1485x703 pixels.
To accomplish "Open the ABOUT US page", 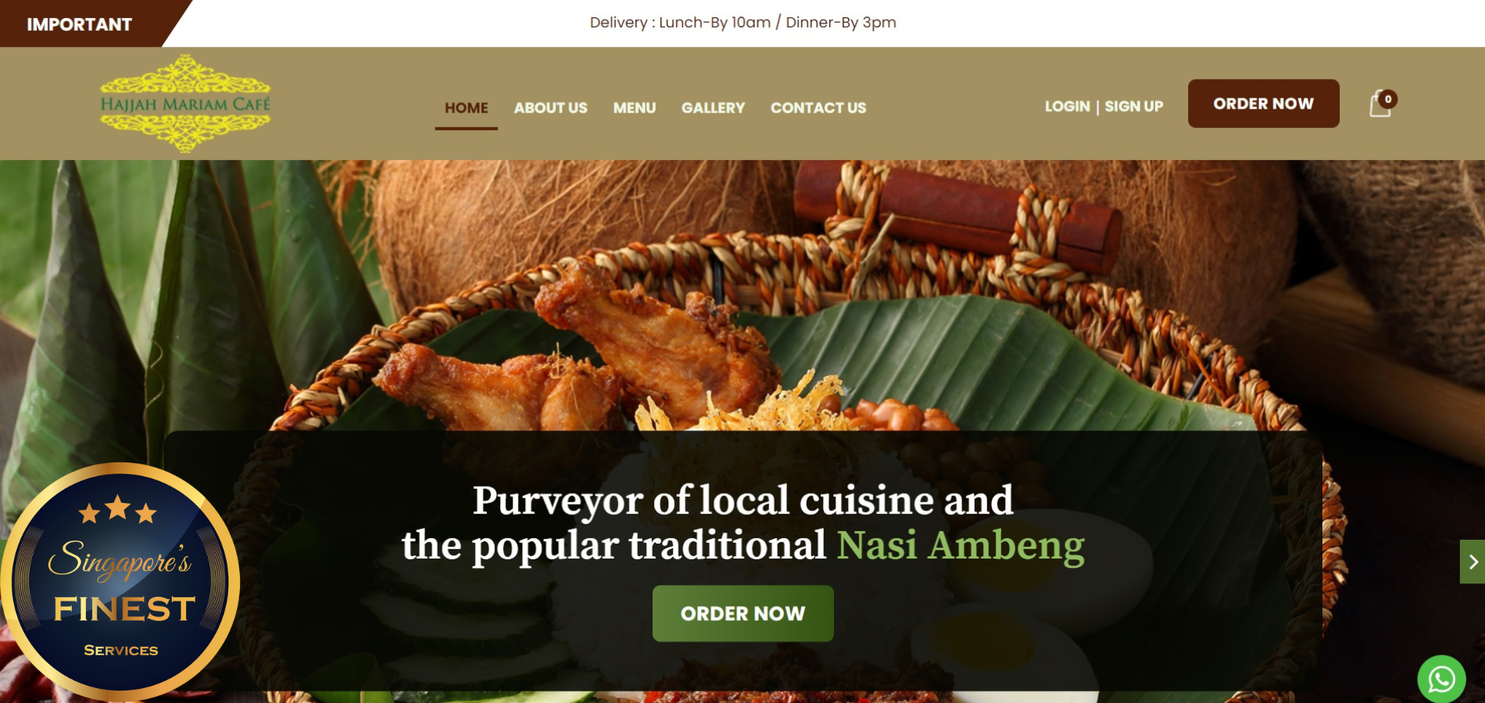I will [550, 108].
